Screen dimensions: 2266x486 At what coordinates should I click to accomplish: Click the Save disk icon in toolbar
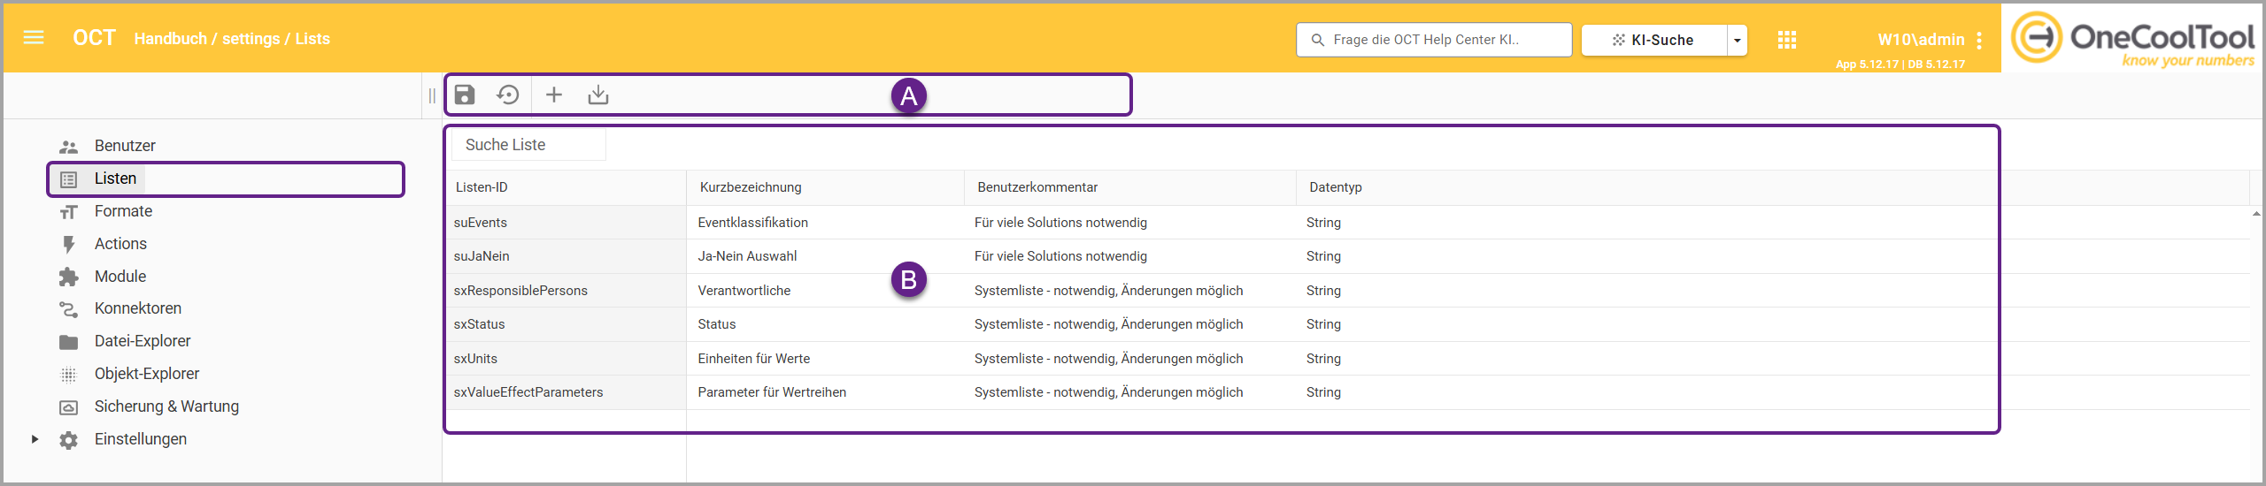465,95
